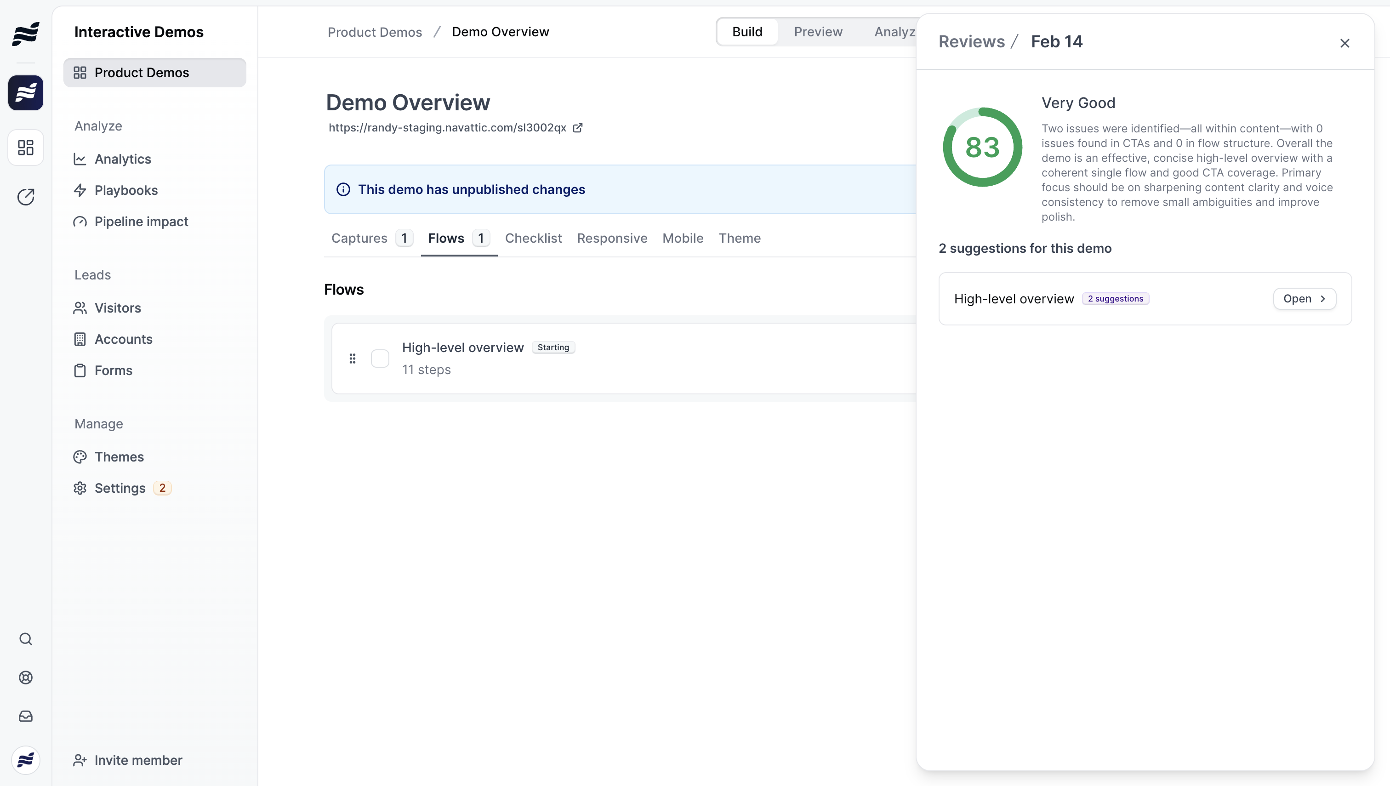Viewport: 1390px width, 786px height.
Task: Select Build mode
Action: click(x=747, y=31)
